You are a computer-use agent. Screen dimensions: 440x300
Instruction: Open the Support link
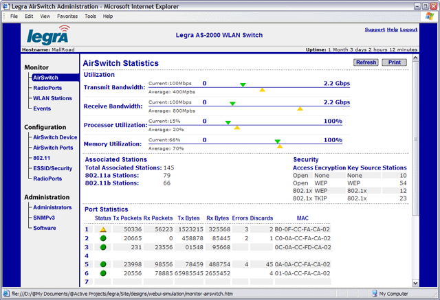click(375, 30)
